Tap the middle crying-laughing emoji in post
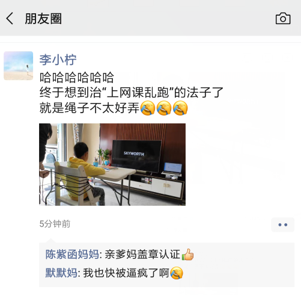Image resolution: width=301 pixels, height=295 pixels. 164,108
